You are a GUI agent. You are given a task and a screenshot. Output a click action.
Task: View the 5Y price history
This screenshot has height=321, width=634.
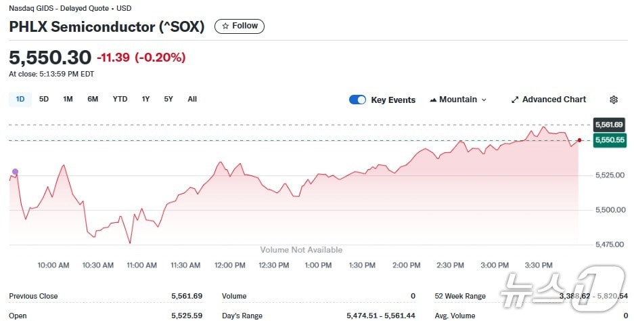[x=168, y=99]
